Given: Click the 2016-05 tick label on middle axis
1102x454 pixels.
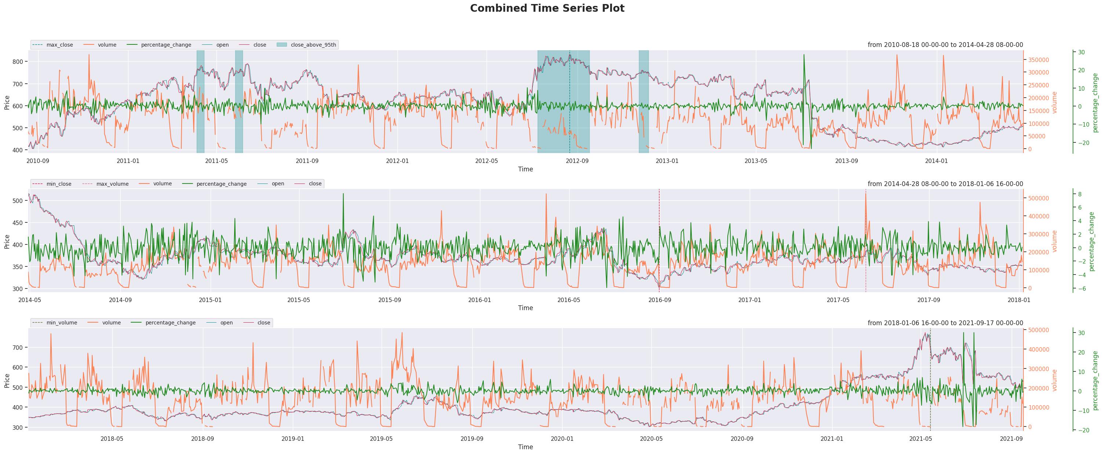Looking at the screenshot, I should 569,300.
